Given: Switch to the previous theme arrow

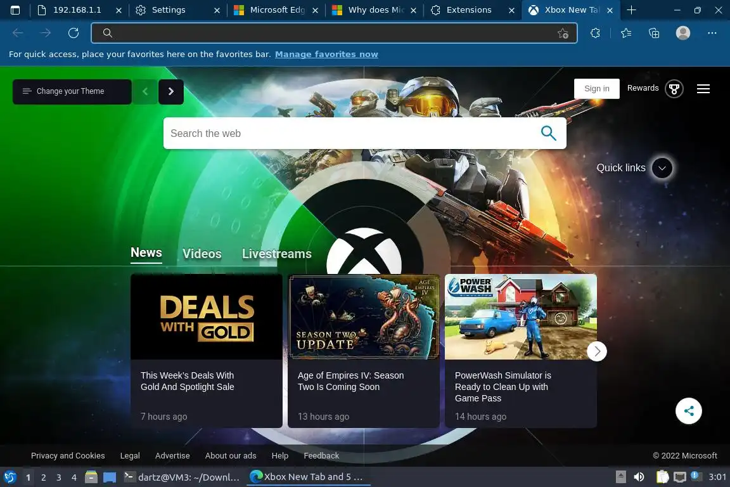Looking at the screenshot, I should tap(144, 91).
